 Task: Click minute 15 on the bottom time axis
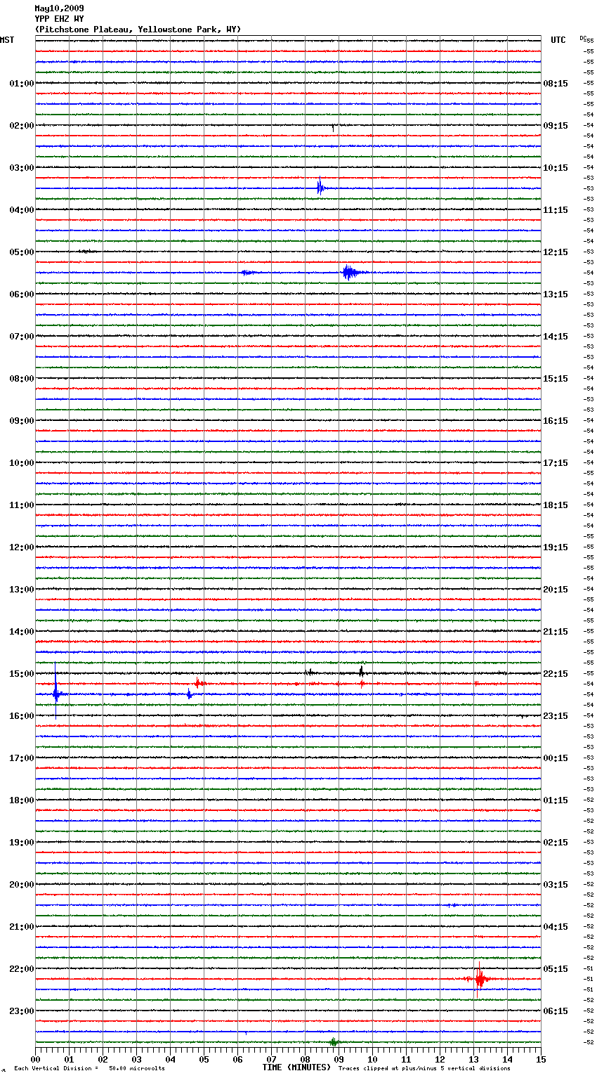click(x=541, y=1059)
